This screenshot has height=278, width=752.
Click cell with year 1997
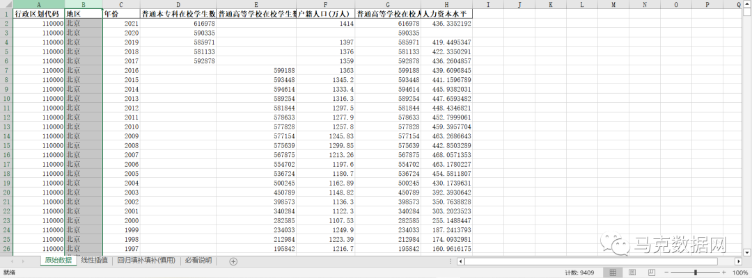click(x=121, y=249)
